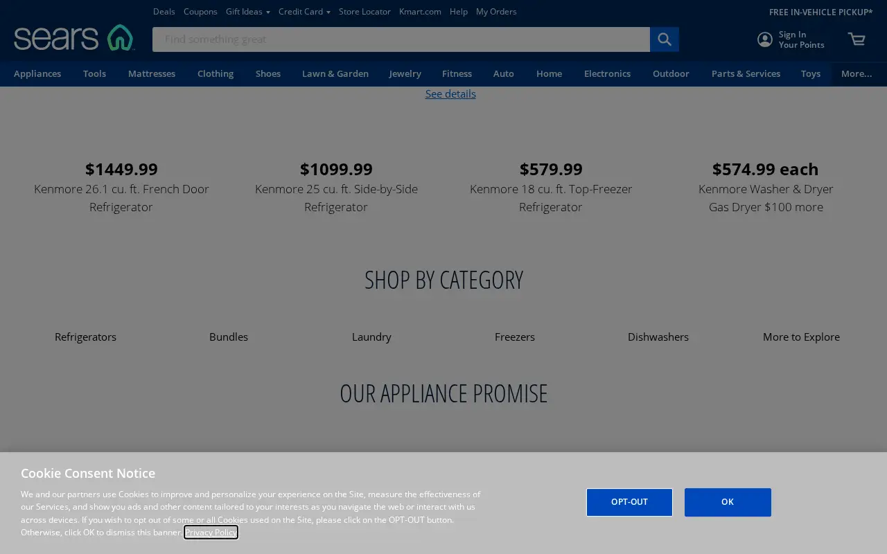The height and width of the screenshot is (554, 887).
Task: Open the Store Locator link
Action: pyautogui.click(x=365, y=12)
